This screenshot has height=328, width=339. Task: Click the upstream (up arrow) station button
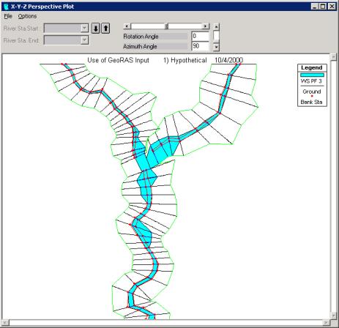(x=105, y=29)
